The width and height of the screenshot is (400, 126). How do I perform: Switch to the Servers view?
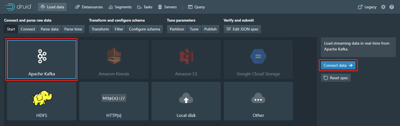167,7
